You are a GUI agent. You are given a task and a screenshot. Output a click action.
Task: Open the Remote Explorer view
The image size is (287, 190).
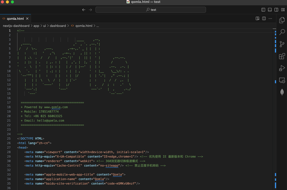(x=282, y=81)
